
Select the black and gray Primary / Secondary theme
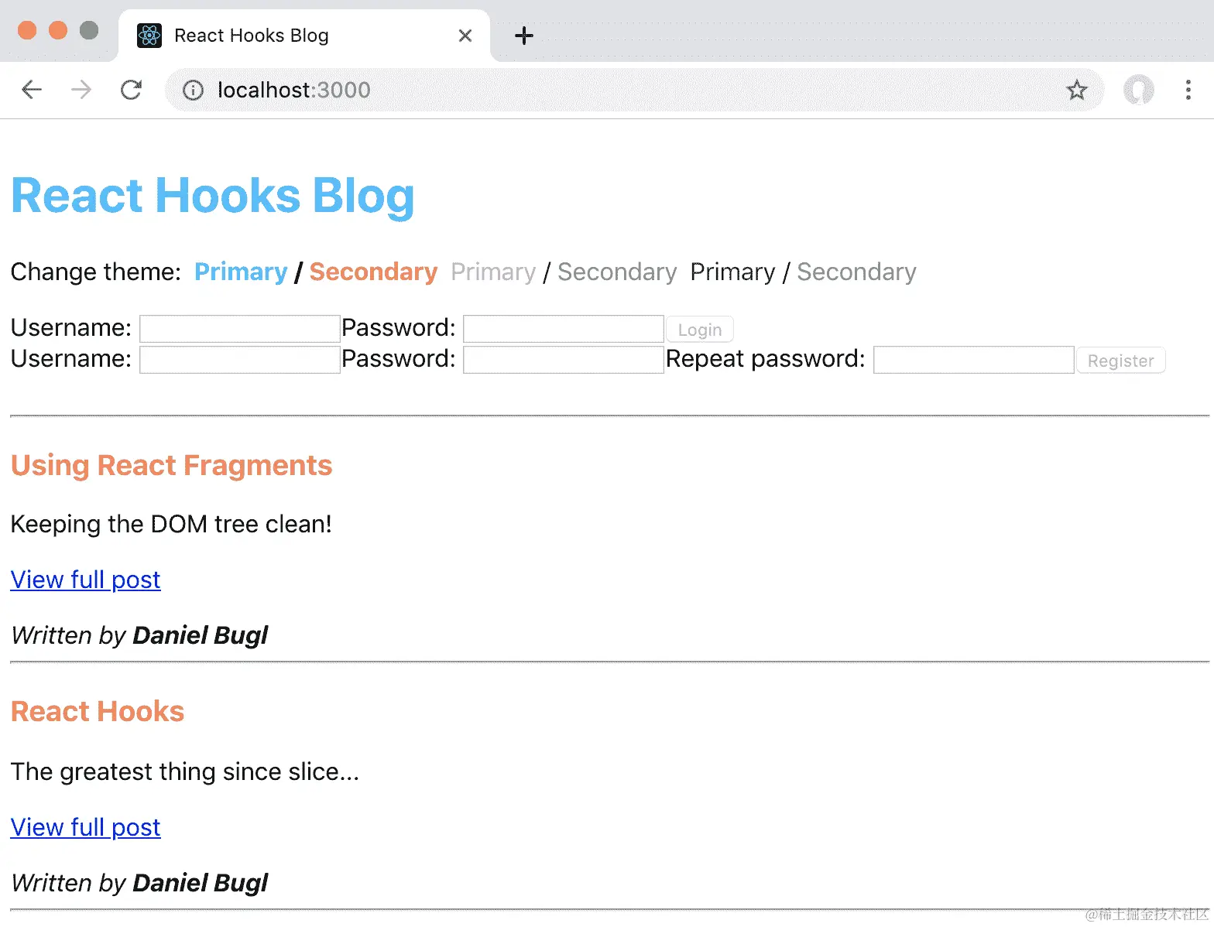(803, 272)
